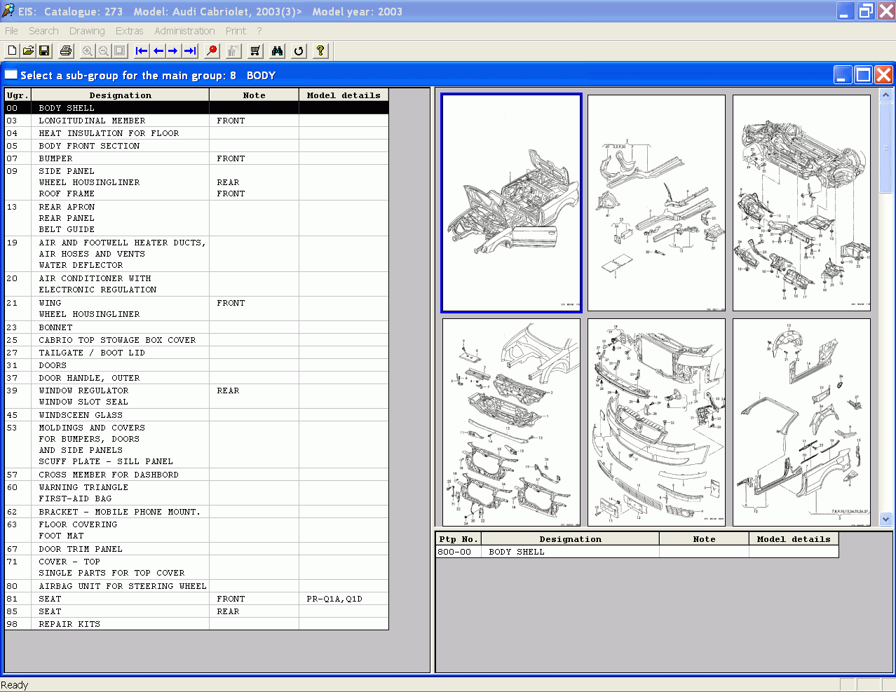Click Model details header in Ptp table

[x=794, y=539]
